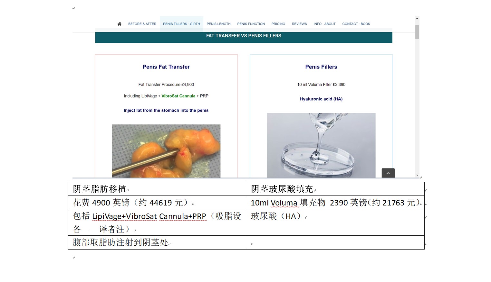Click Inject fat from the stomach text
Screen dimensions: 491x282
click(166, 110)
